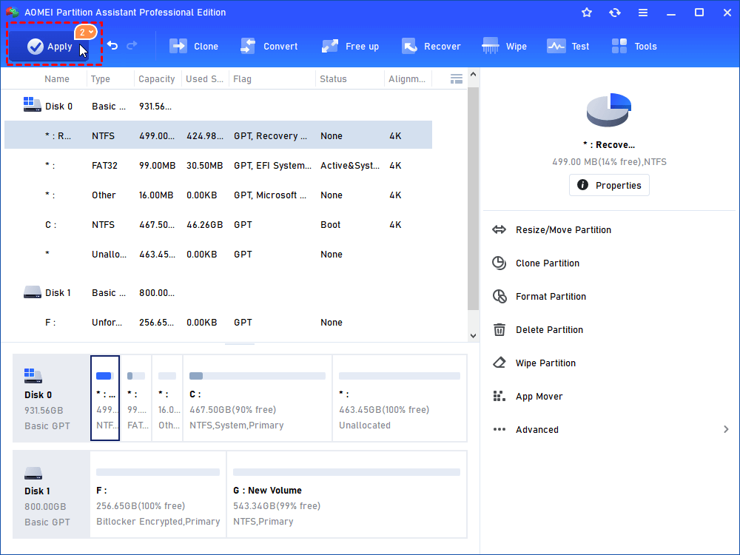The width and height of the screenshot is (740, 555).
Task: Click the refresh icon in title bar
Action: 615,13
